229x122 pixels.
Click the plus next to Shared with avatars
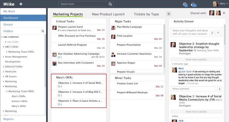click(224, 13)
